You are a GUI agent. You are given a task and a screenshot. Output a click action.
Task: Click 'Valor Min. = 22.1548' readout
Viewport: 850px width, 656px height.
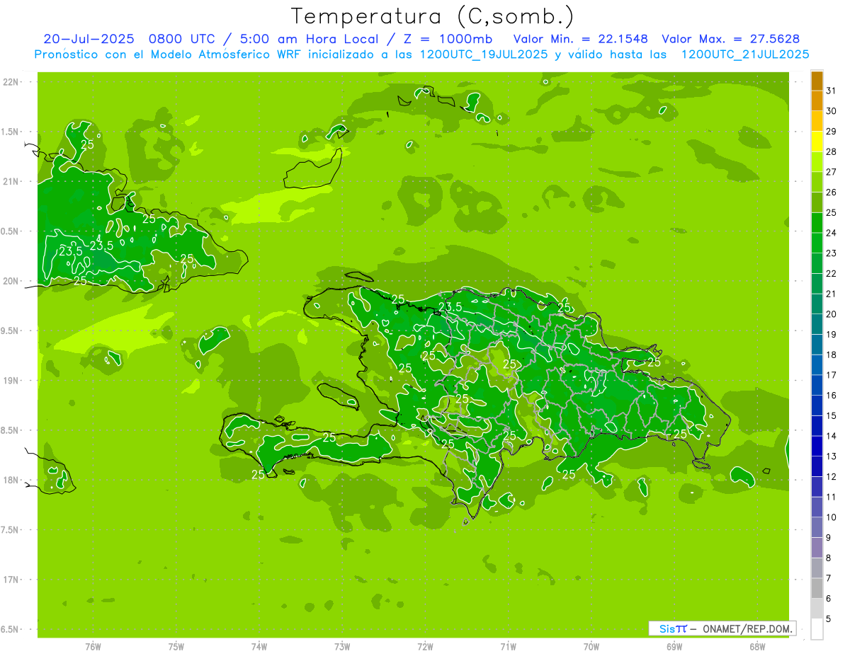pyautogui.click(x=580, y=39)
